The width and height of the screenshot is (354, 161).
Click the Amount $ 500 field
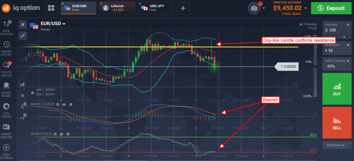[x=337, y=28]
